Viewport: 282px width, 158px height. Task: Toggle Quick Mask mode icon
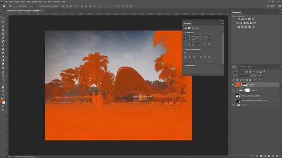click(x=3, y=106)
